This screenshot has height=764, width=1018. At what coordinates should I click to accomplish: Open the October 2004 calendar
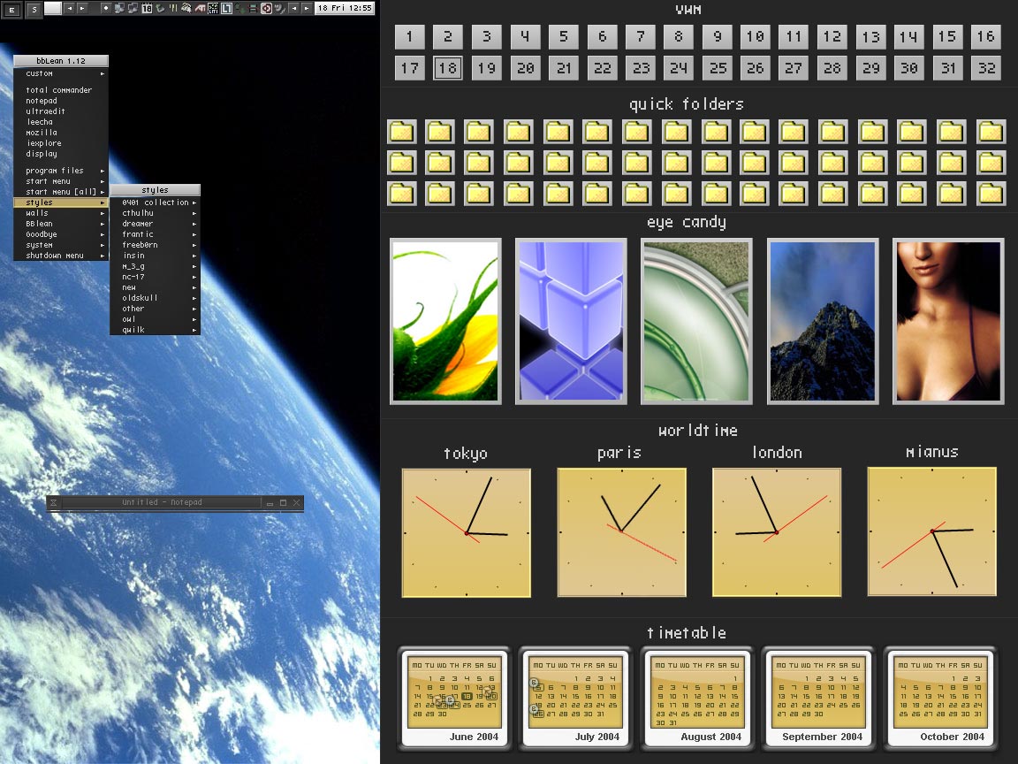tap(940, 699)
